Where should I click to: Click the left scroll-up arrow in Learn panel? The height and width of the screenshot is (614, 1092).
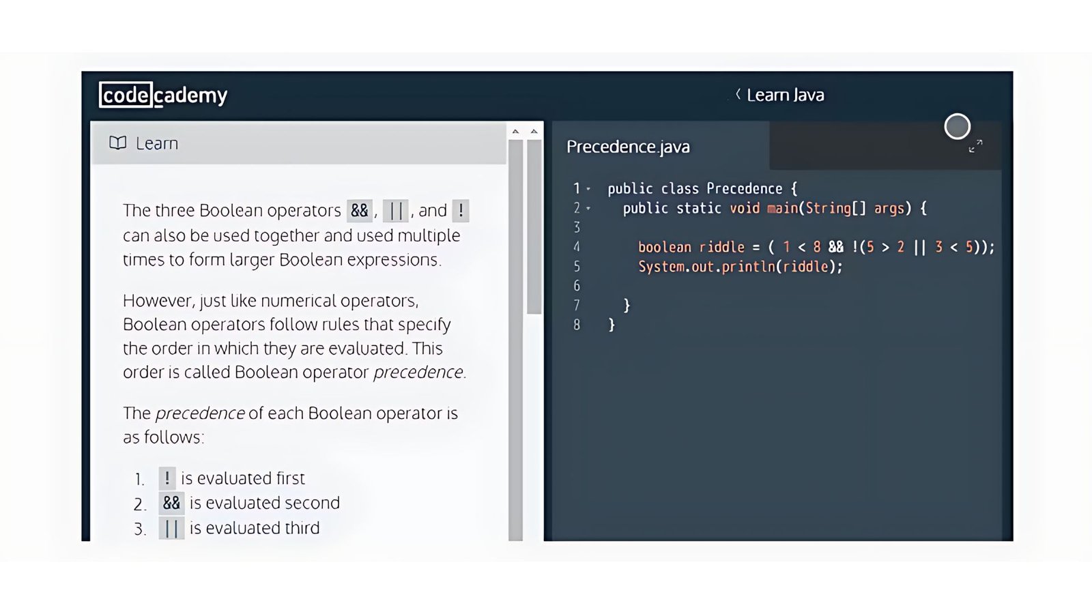point(515,131)
